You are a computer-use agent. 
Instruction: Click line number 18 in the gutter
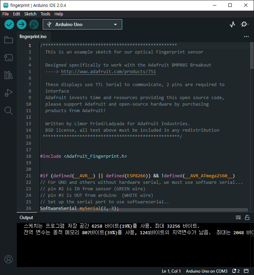pos(28,156)
